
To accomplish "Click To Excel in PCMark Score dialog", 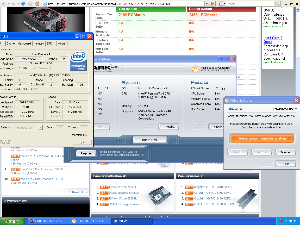I will click(x=262, y=152).
